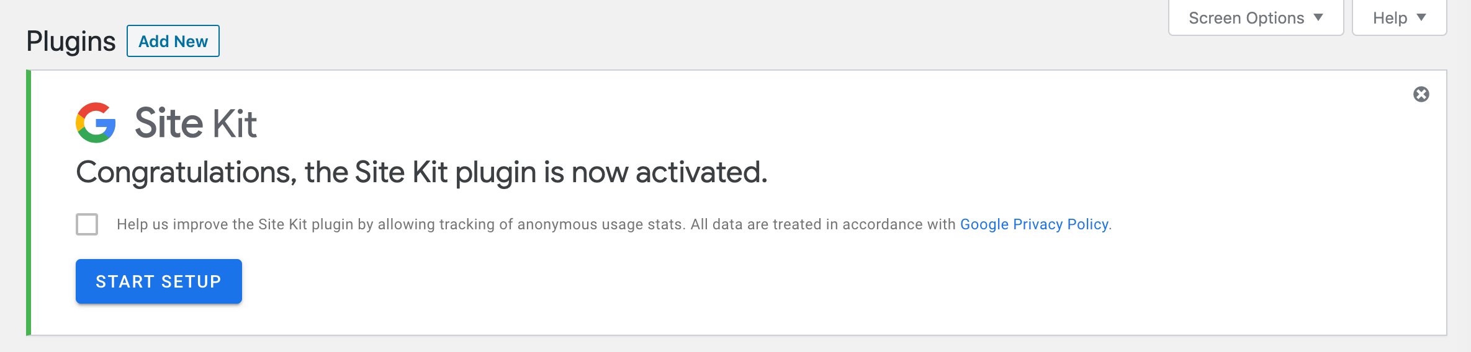Click the Screen Options triangle arrow

tap(1319, 17)
